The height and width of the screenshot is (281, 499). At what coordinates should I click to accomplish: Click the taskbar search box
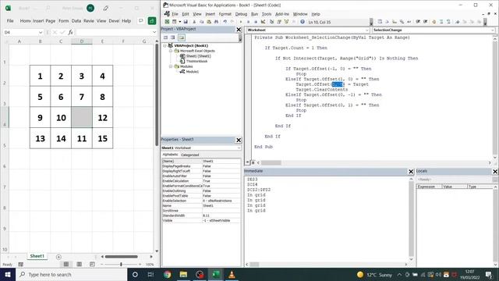[x=71, y=274]
